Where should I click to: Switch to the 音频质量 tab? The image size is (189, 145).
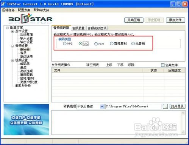click(x=78, y=28)
